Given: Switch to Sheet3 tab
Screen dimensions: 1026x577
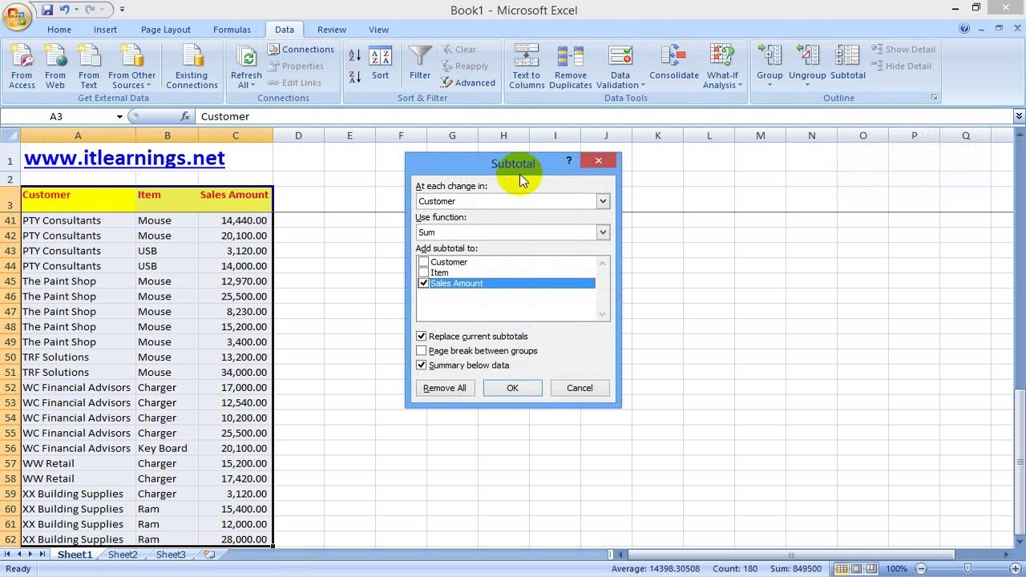Looking at the screenshot, I should coord(171,555).
